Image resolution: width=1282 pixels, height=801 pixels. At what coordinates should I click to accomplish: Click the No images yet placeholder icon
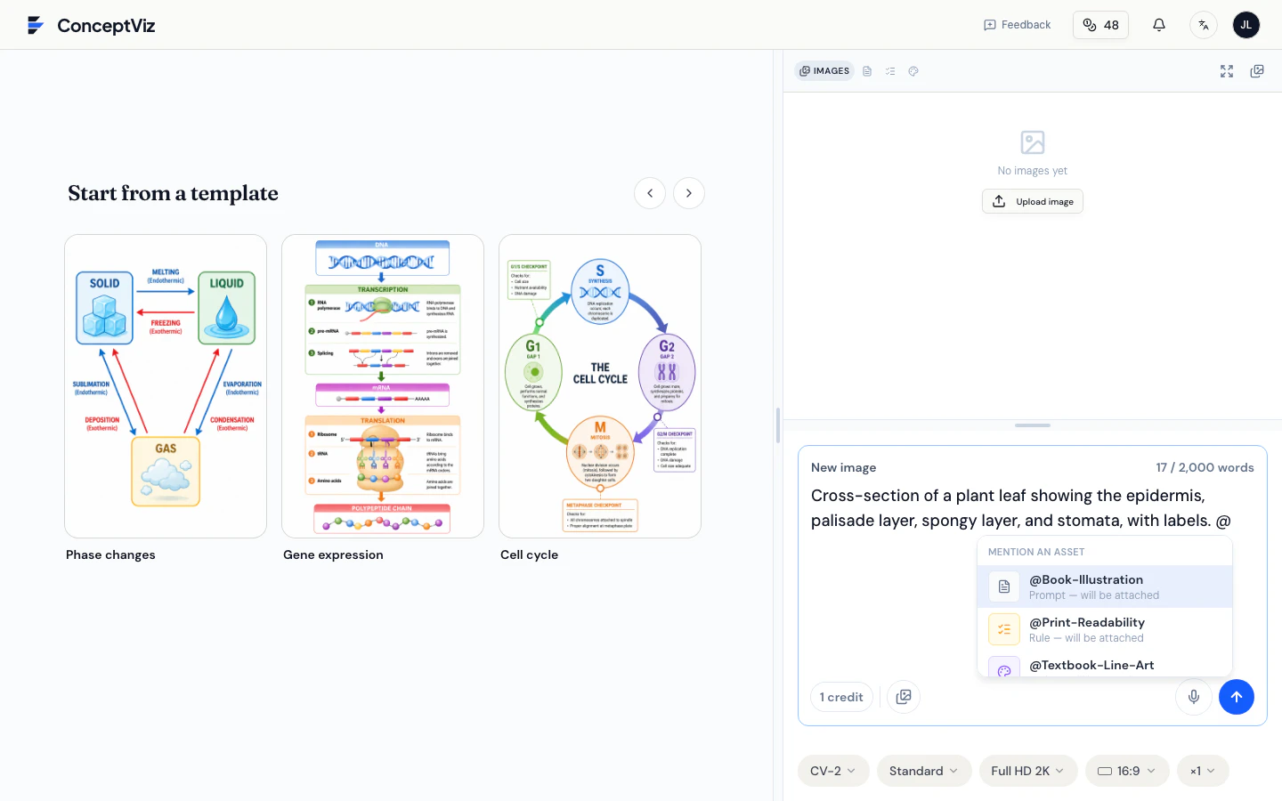click(x=1033, y=142)
